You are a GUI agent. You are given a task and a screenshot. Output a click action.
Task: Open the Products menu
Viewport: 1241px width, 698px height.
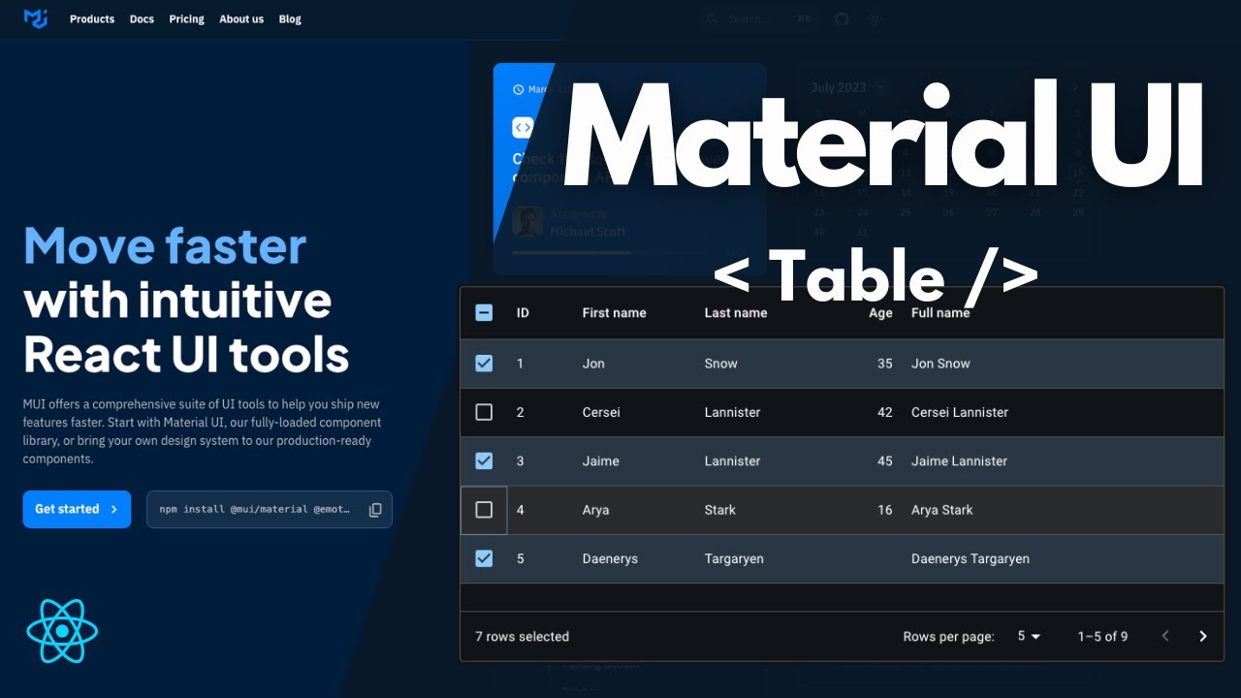[92, 18]
